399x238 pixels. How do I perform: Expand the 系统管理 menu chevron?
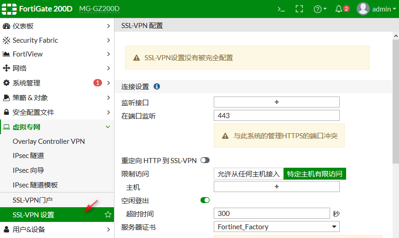[108, 83]
